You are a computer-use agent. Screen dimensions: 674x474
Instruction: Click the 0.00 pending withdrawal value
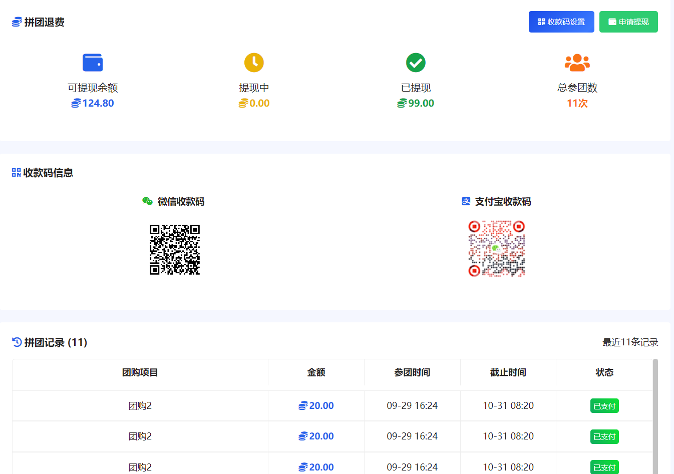(x=259, y=103)
